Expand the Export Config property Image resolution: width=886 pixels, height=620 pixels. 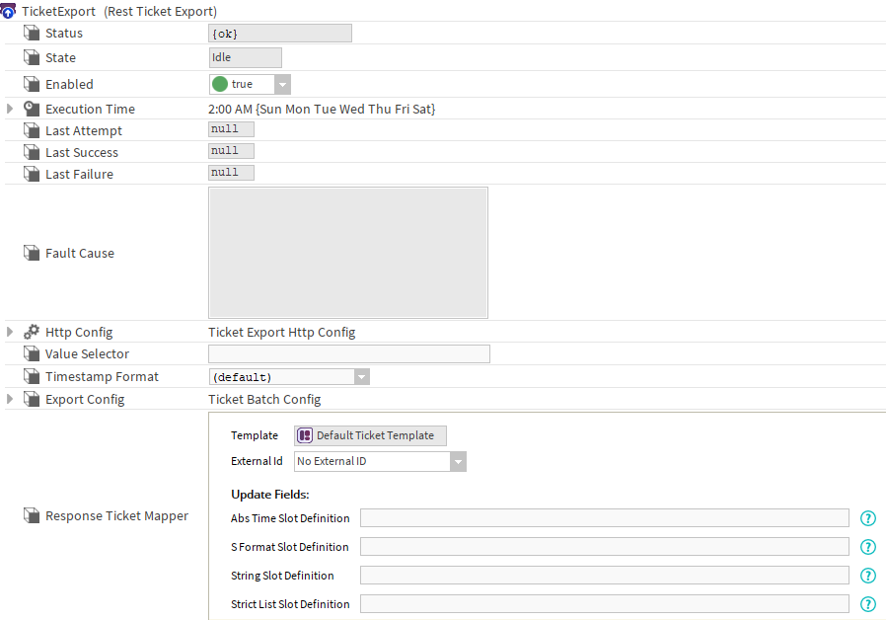(10, 399)
